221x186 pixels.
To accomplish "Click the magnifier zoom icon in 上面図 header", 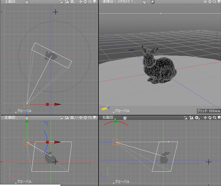I will coord(90,2).
